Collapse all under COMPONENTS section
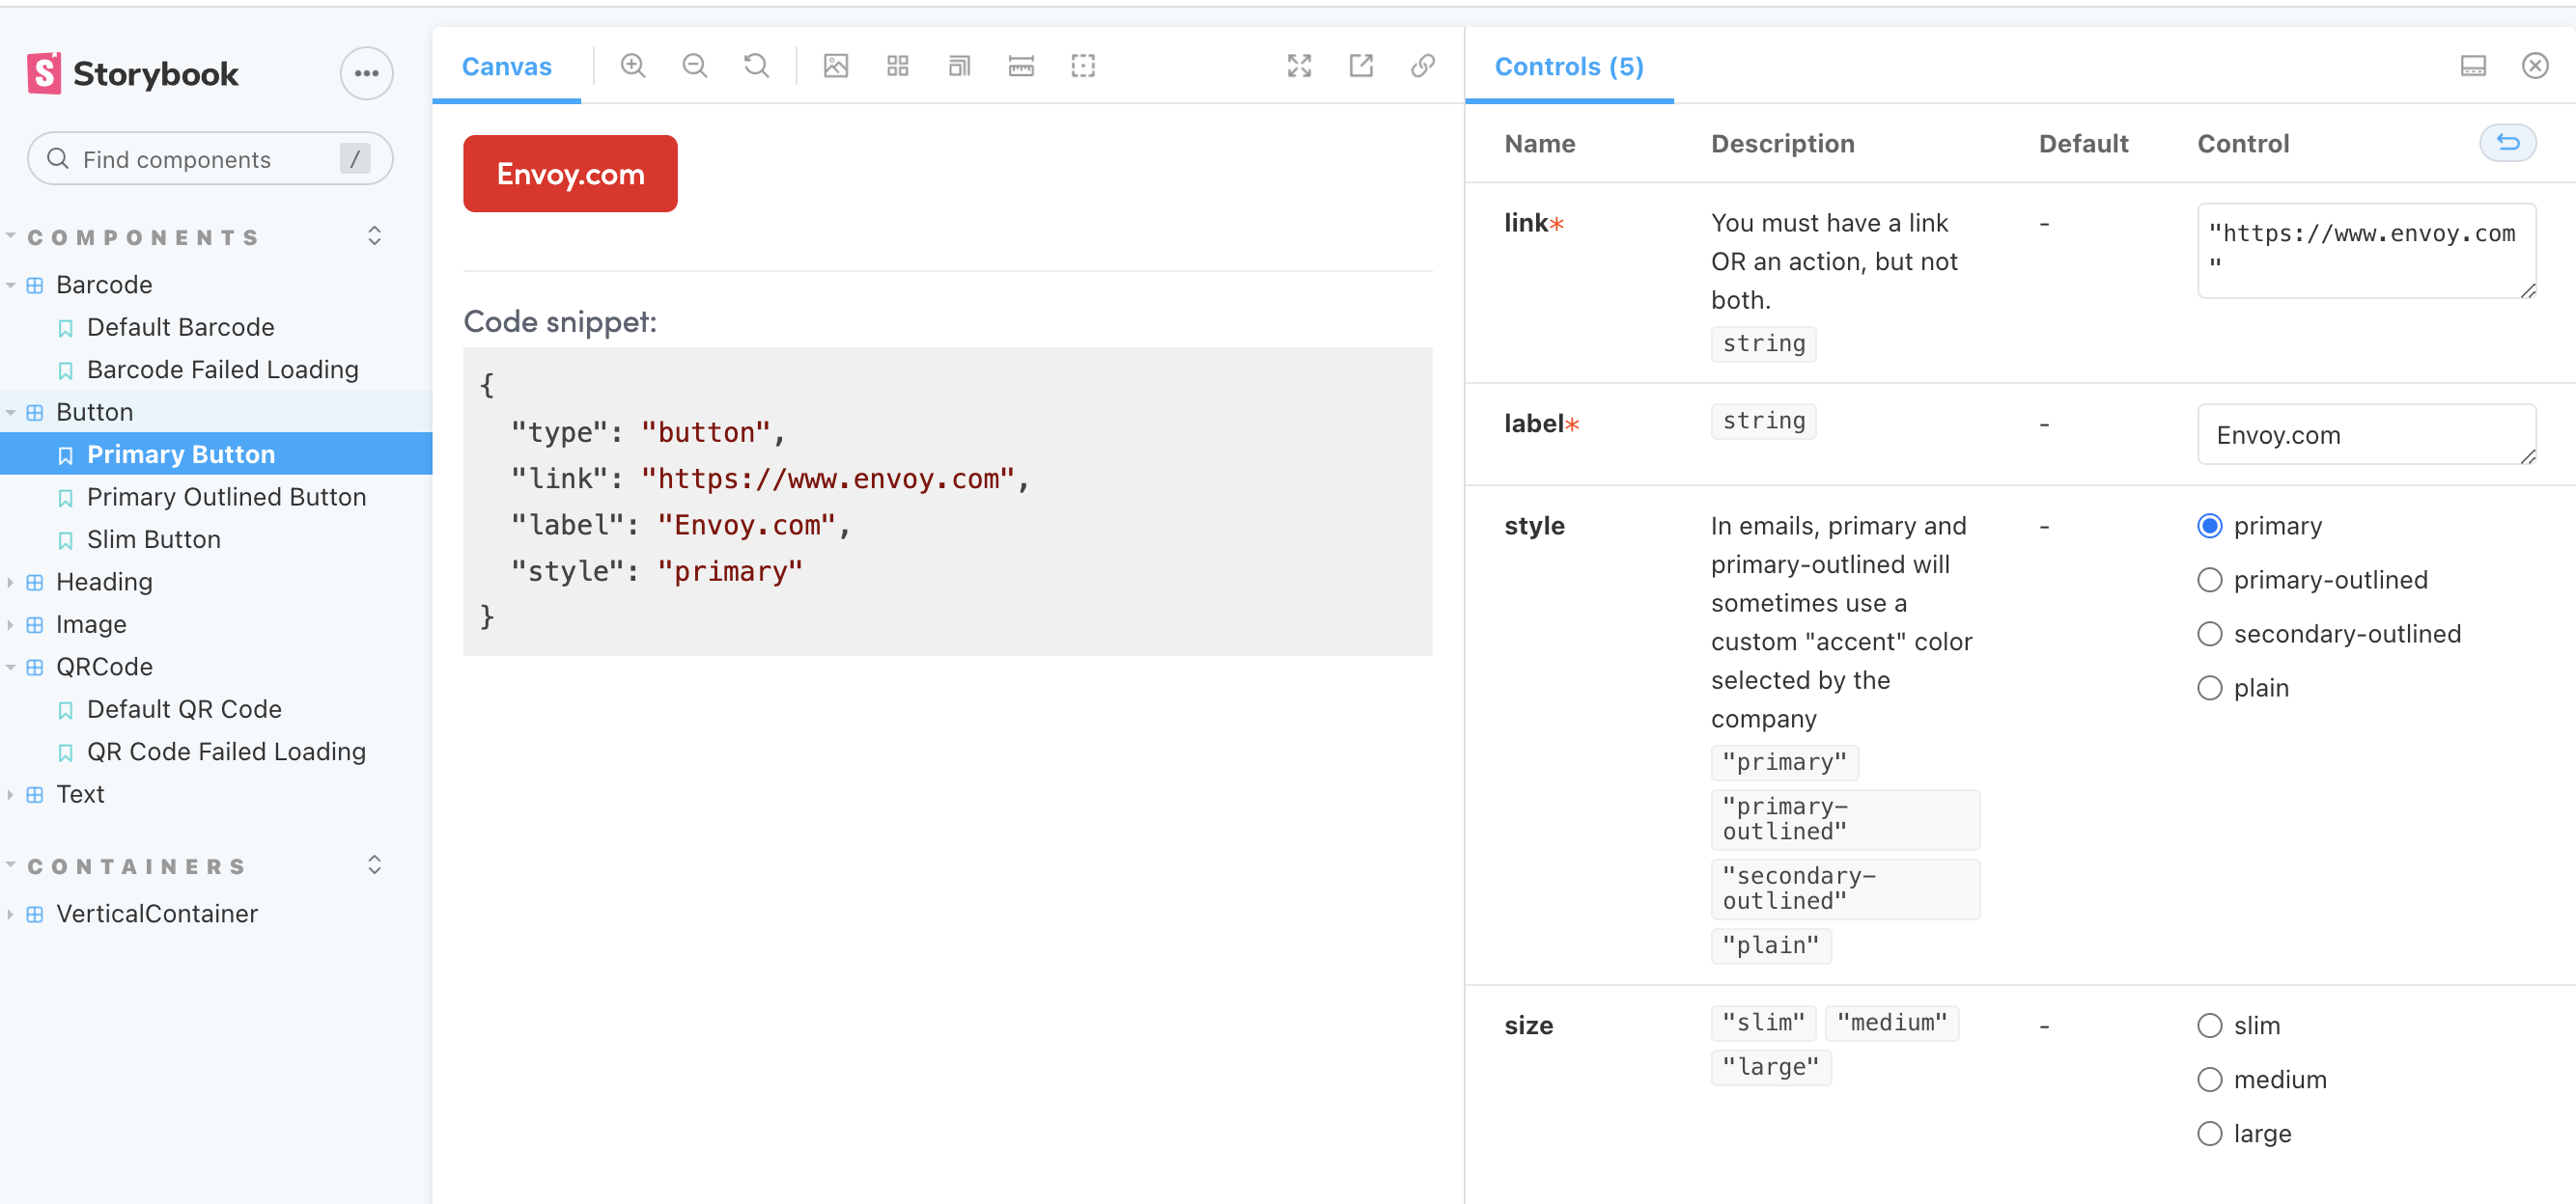2576x1204 pixels. pyautogui.click(x=374, y=235)
